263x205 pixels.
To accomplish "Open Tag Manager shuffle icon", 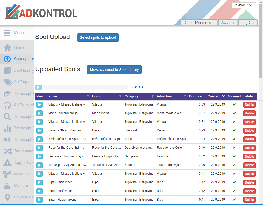I will pos(8,151).
